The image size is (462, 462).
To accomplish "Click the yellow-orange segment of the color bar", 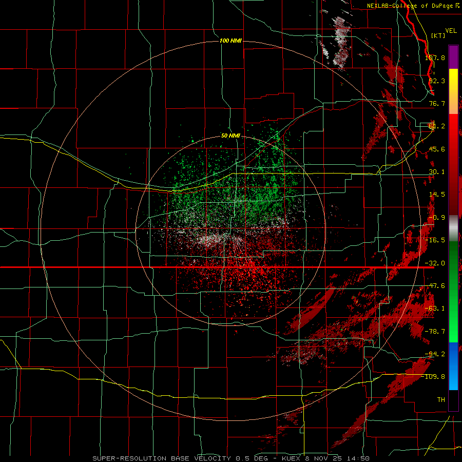I will [x=453, y=91].
